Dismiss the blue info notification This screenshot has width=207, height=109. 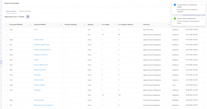(x=202, y=5)
